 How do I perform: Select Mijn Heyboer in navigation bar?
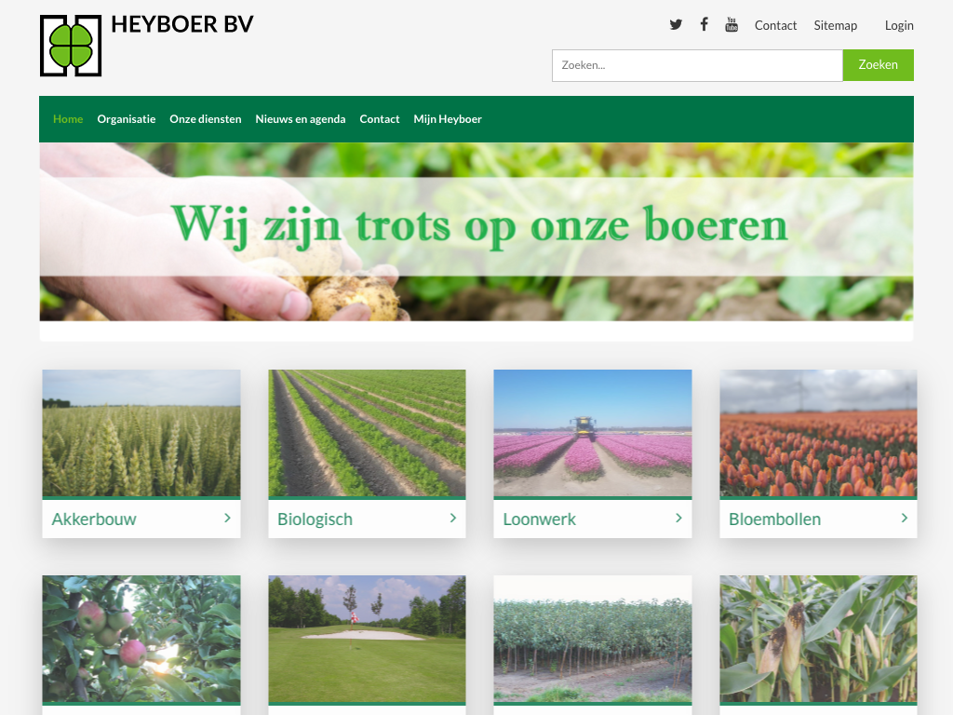(x=448, y=119)
